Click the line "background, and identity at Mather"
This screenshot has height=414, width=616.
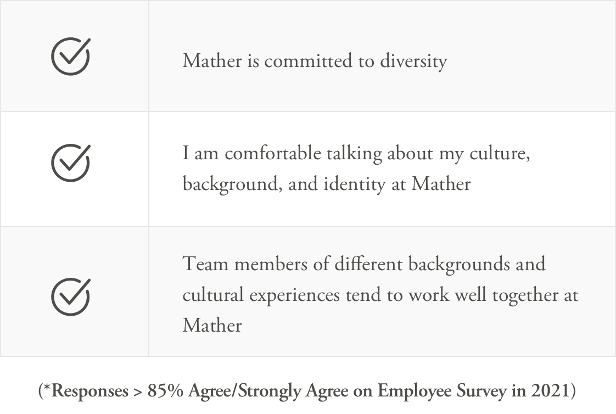point(327,184)
